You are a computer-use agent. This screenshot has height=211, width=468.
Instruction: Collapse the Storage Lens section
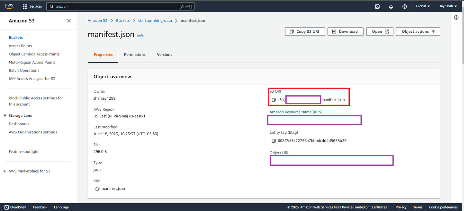coord(5,116)
